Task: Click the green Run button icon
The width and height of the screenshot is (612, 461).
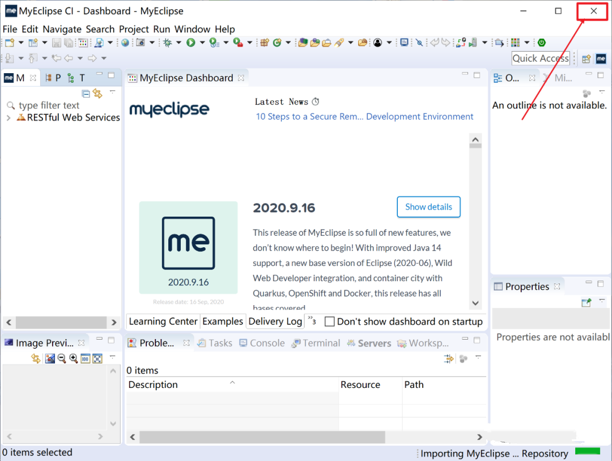Action: 191,43
